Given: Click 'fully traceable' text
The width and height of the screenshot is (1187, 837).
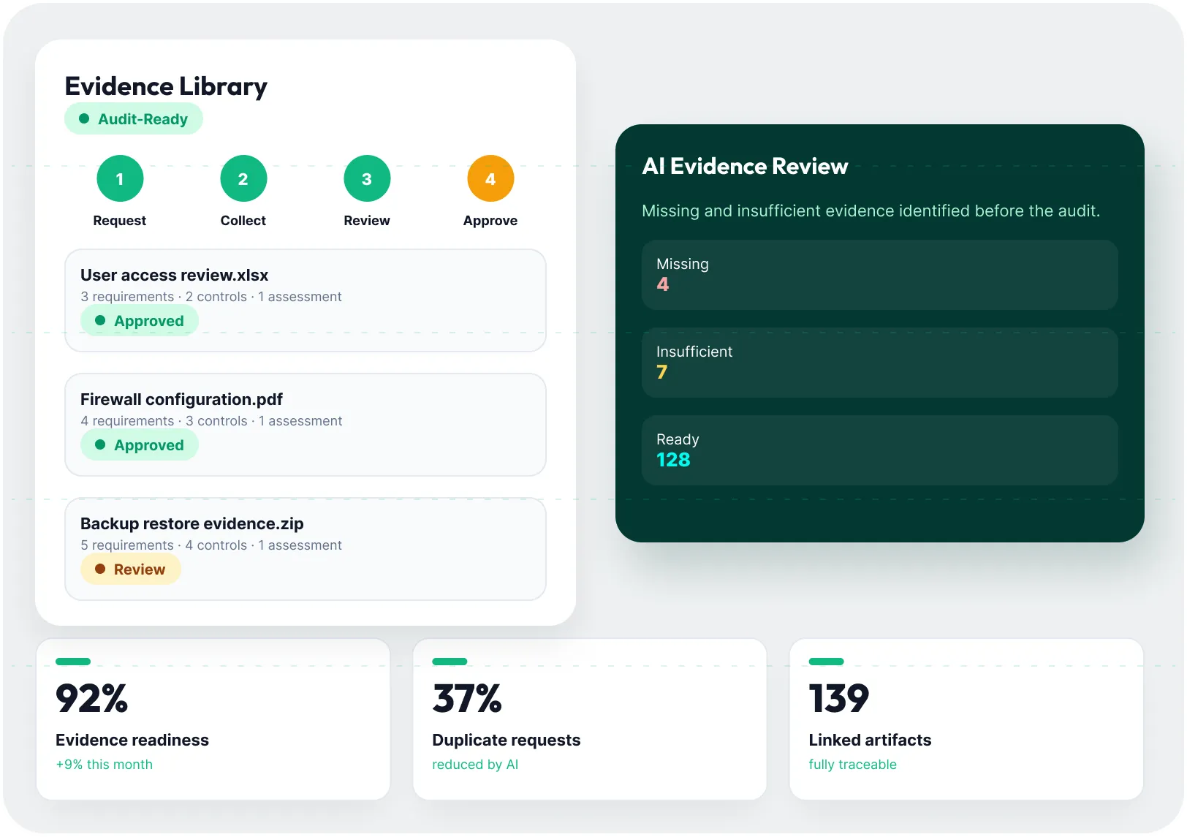Looking at the screenshot, I should 853,765.
